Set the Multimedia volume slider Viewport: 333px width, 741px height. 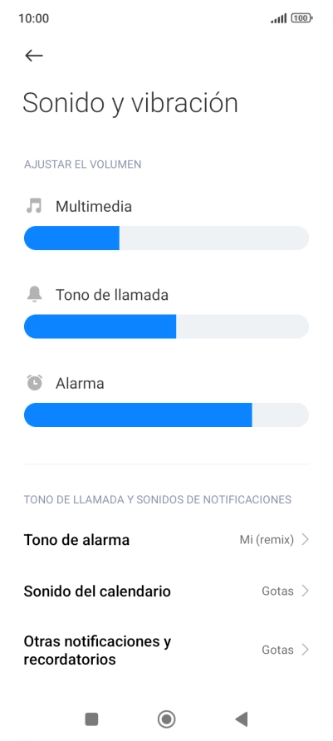coord(166,238)
